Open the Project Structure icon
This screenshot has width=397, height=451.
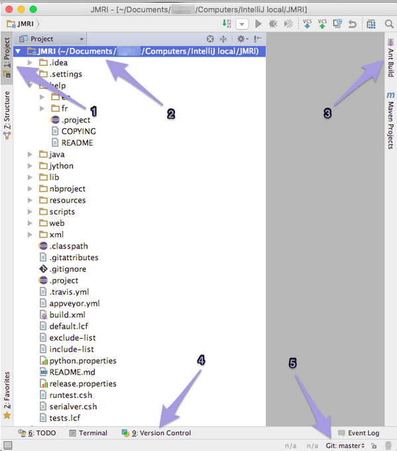371,24
